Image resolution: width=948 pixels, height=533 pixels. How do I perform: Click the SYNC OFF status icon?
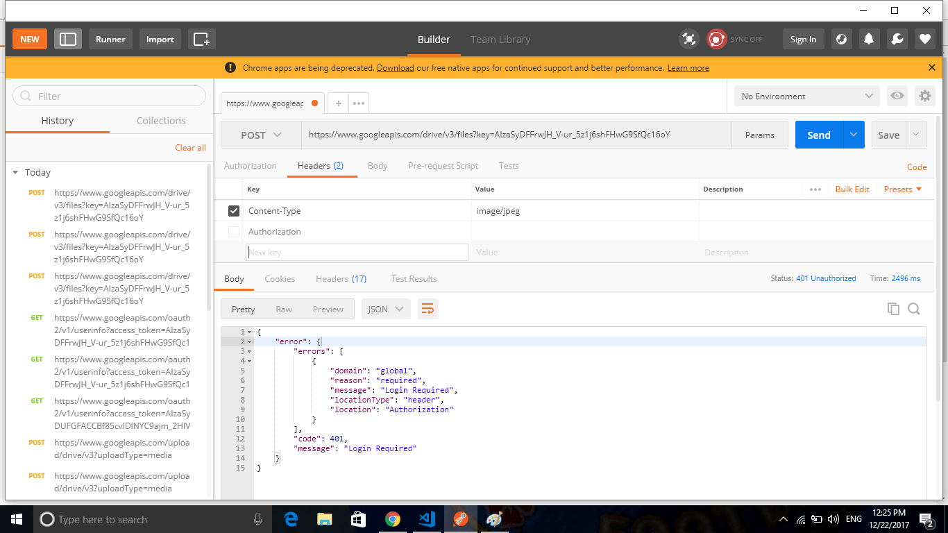[716, 39]
